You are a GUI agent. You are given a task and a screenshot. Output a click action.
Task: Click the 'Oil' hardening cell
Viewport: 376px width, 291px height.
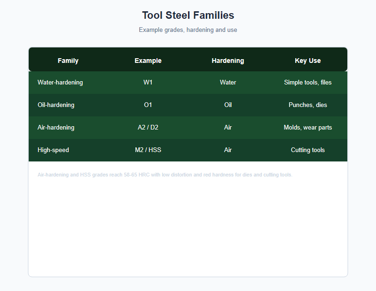228,105
